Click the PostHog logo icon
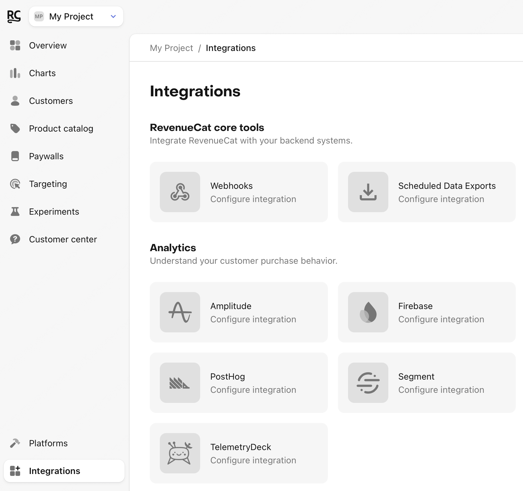The width and height of the screenshot is (523, 491). pos(180,383)
